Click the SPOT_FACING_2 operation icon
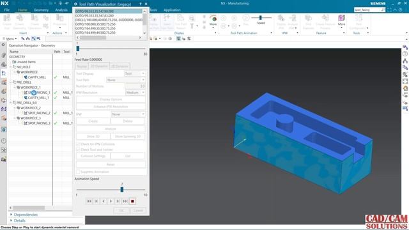Screen dimensions: 409x230 point(26,113)
